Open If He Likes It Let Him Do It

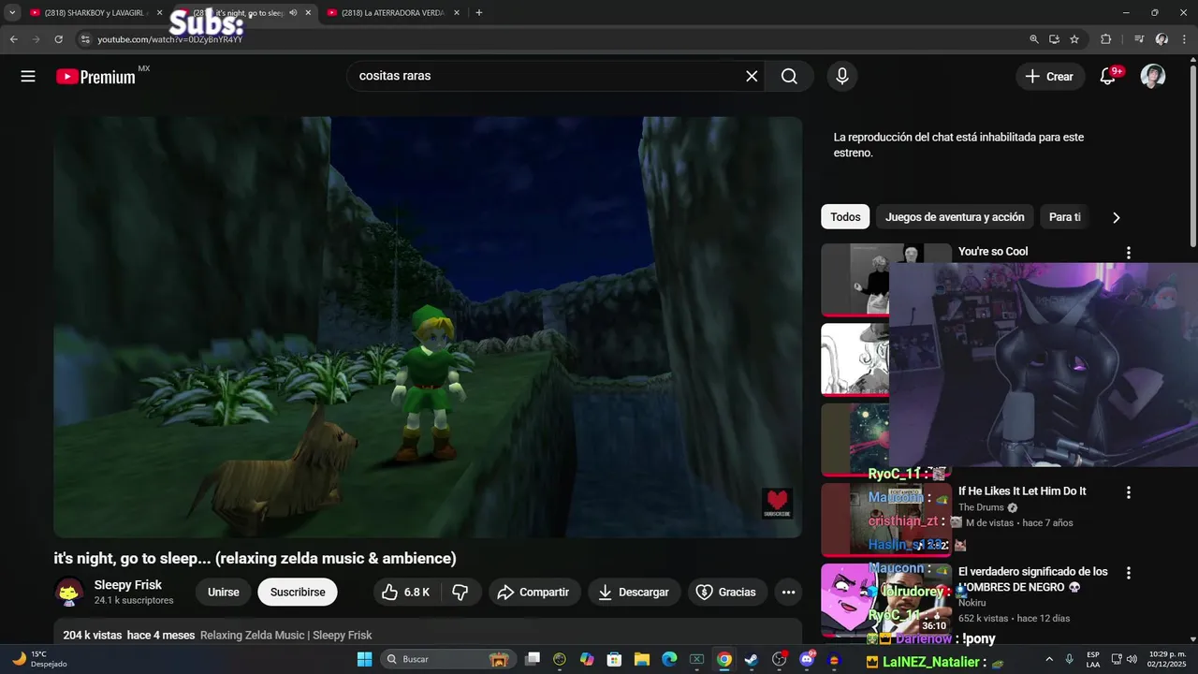tap(1022, 491)
